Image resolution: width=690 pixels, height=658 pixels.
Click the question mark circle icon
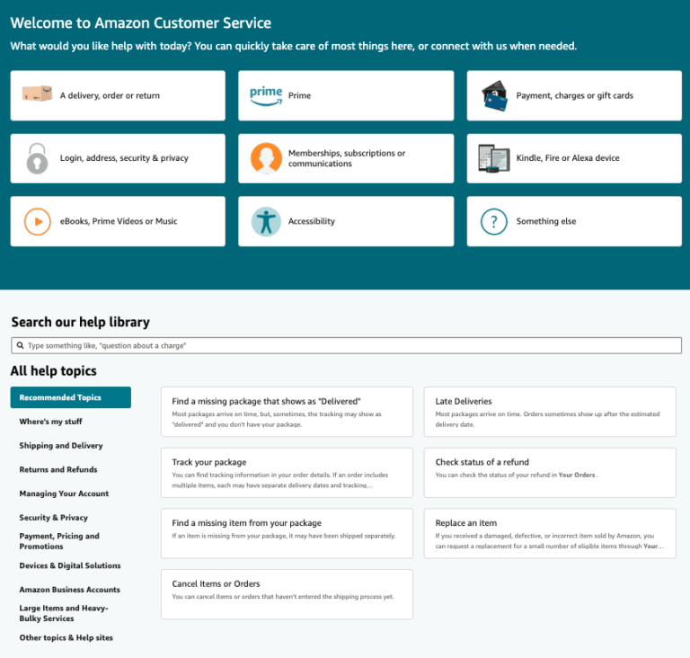pos(494,221)
